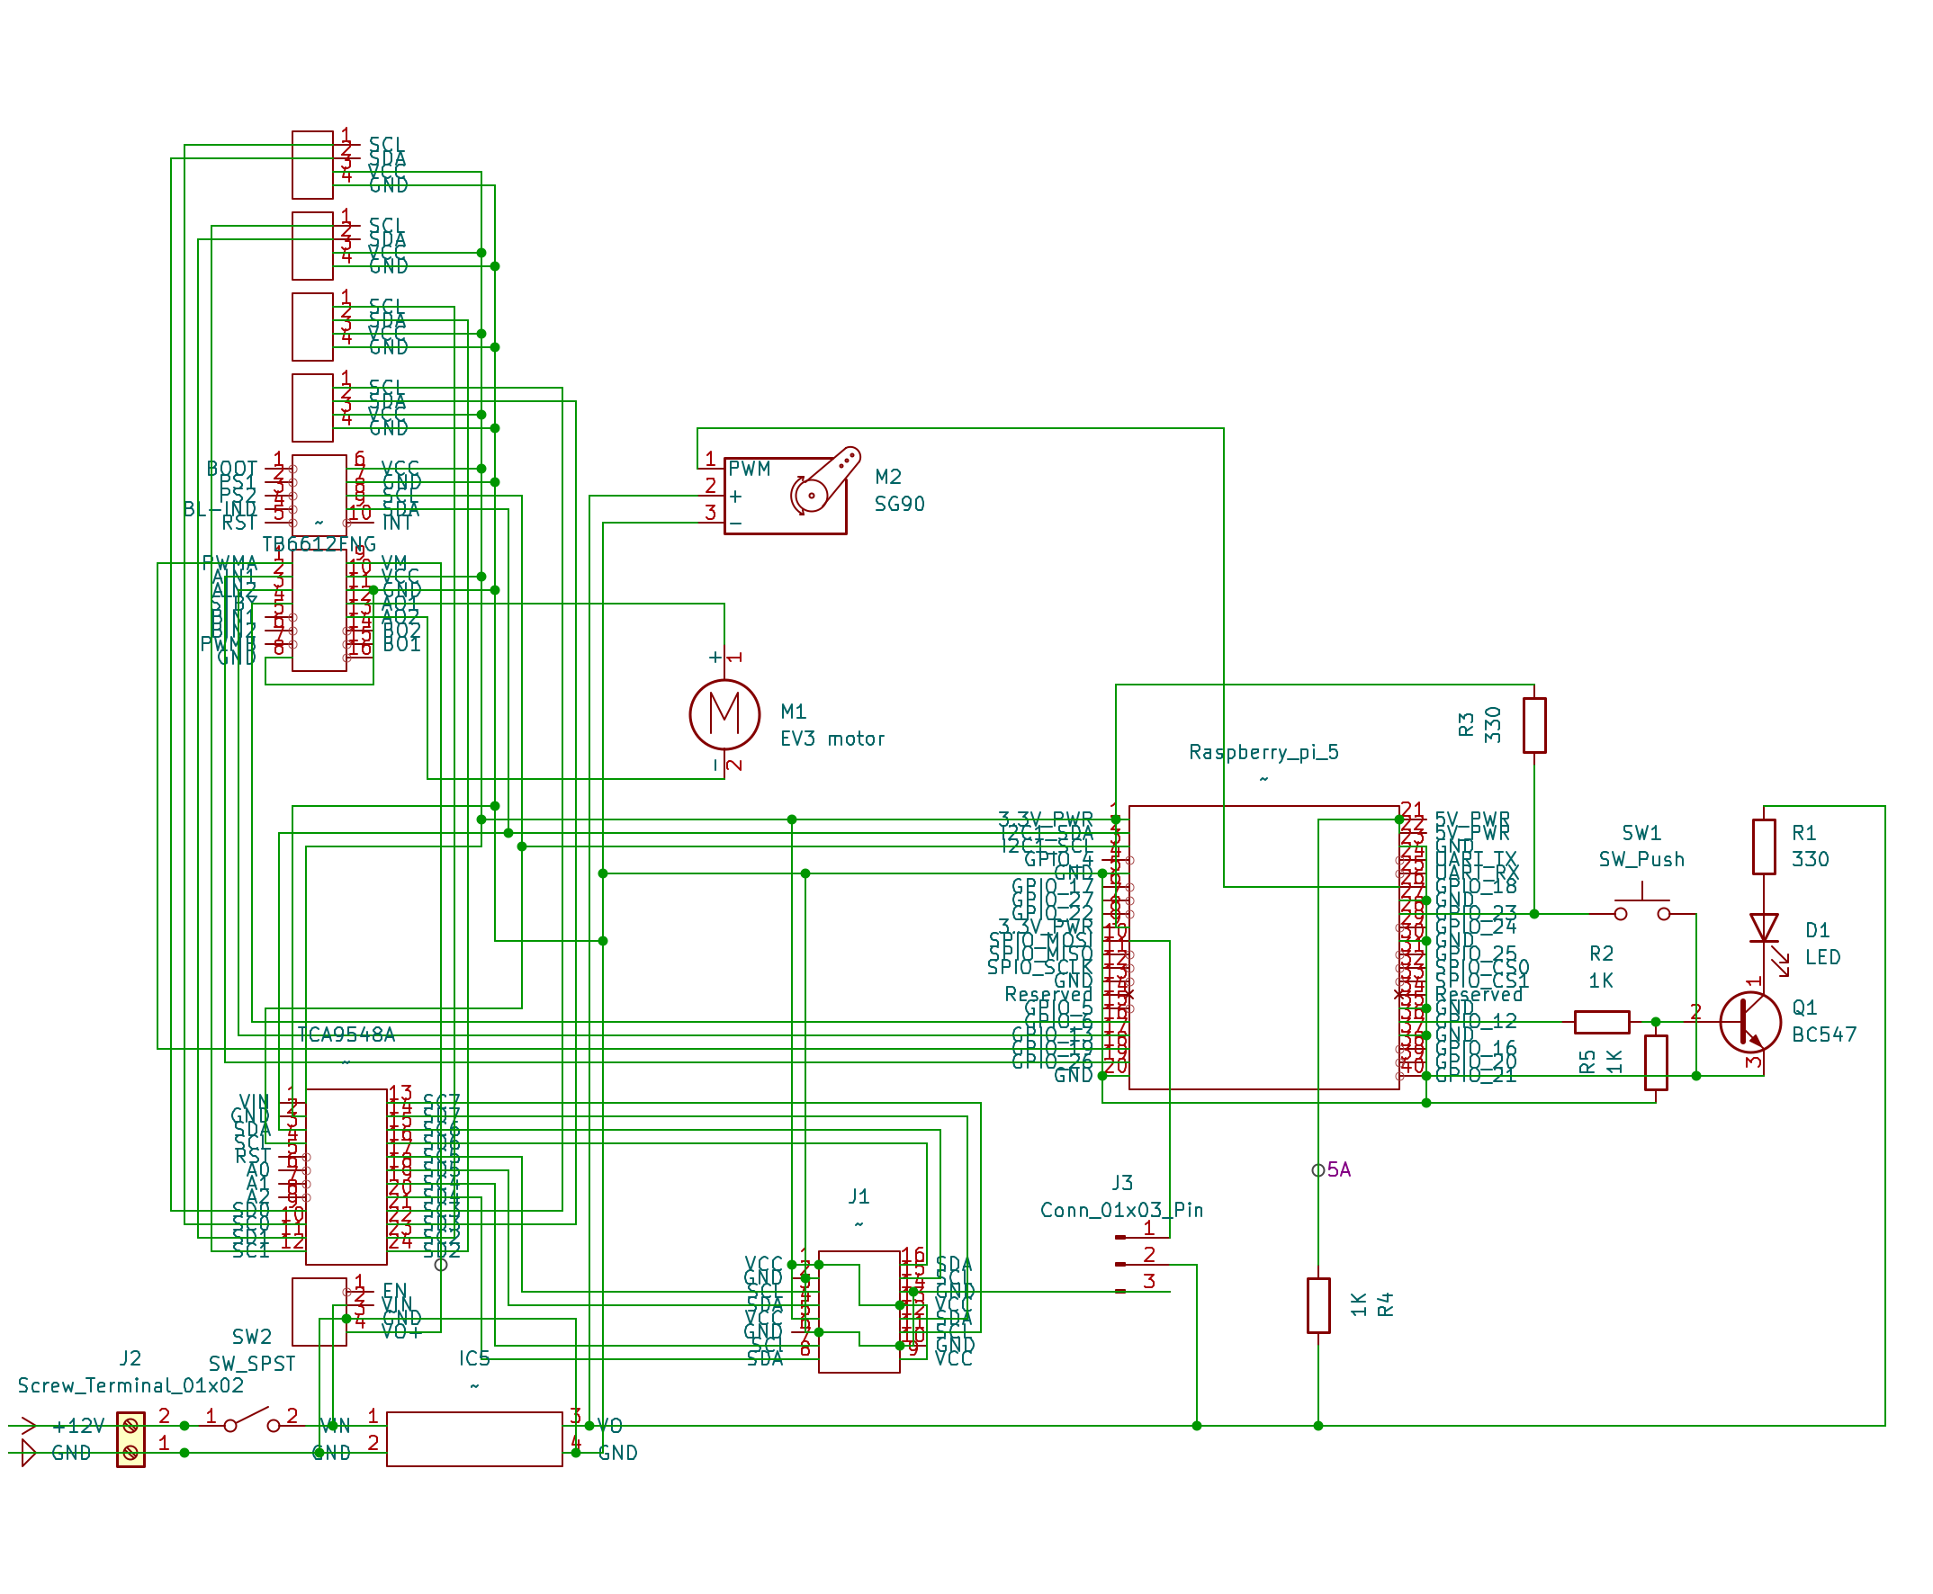Select resistor R2 1K symbol
The image size is (1933, 1594).
[x=1601, y=1021]
